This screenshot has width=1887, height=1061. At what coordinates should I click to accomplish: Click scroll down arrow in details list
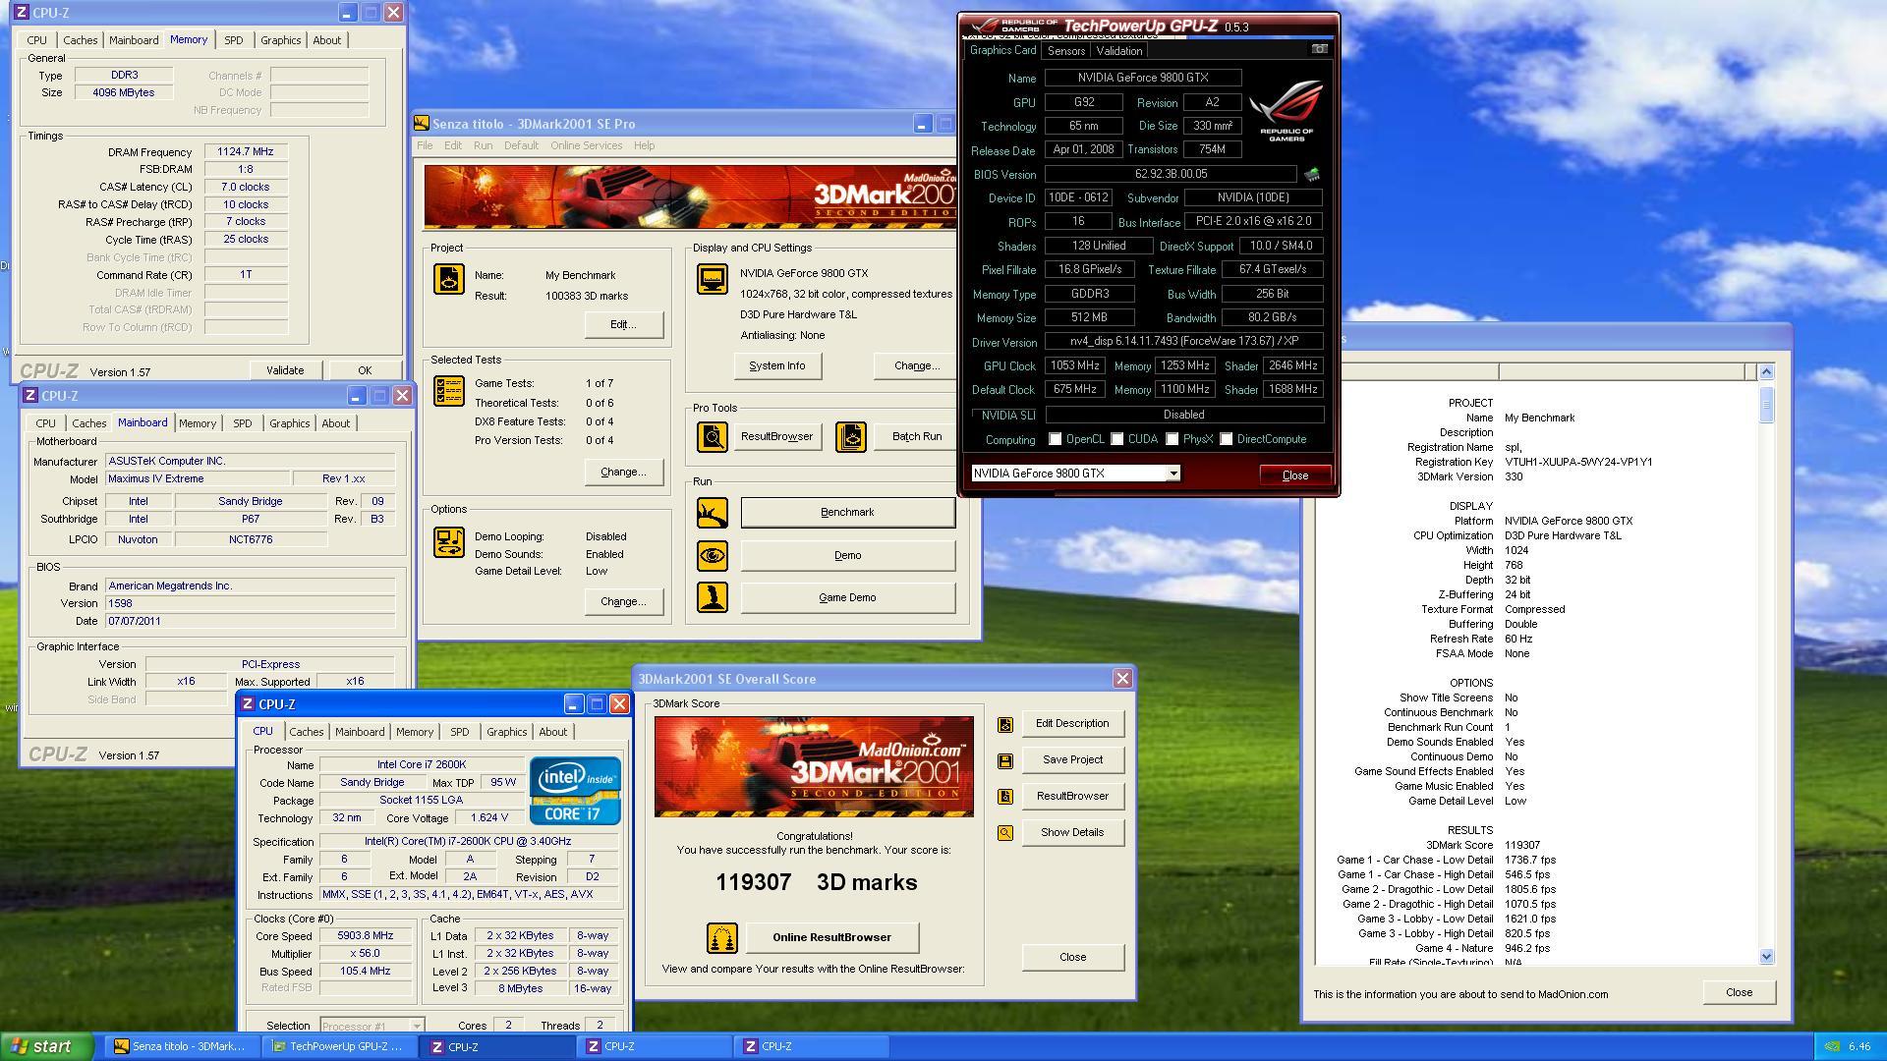(x=1766, y=956)
